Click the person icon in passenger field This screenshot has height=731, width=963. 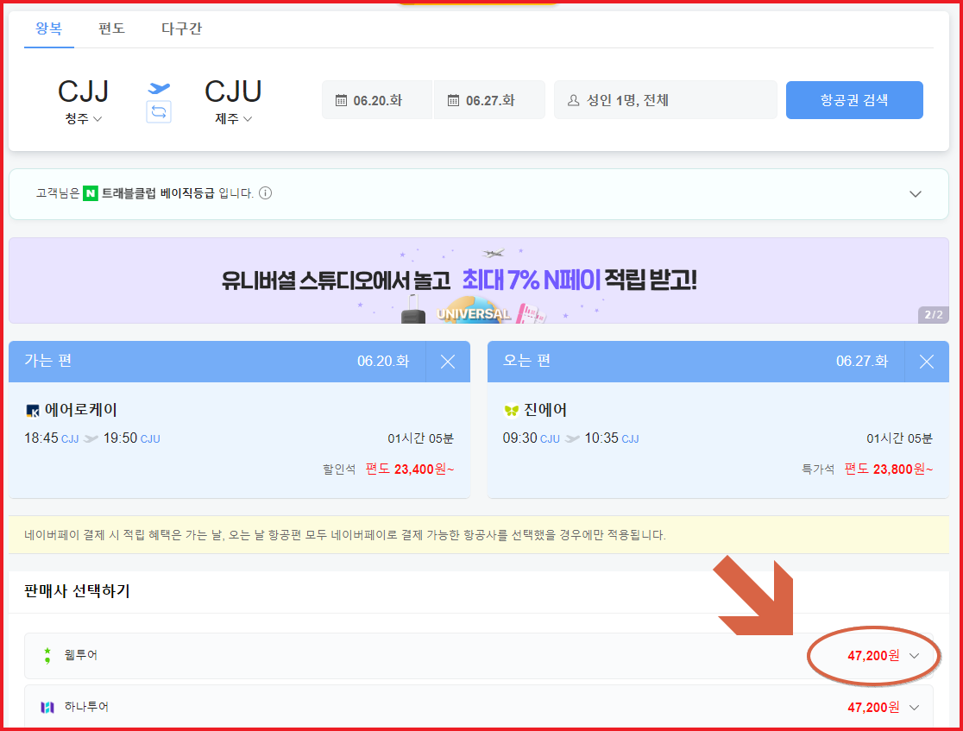[573, 100]
